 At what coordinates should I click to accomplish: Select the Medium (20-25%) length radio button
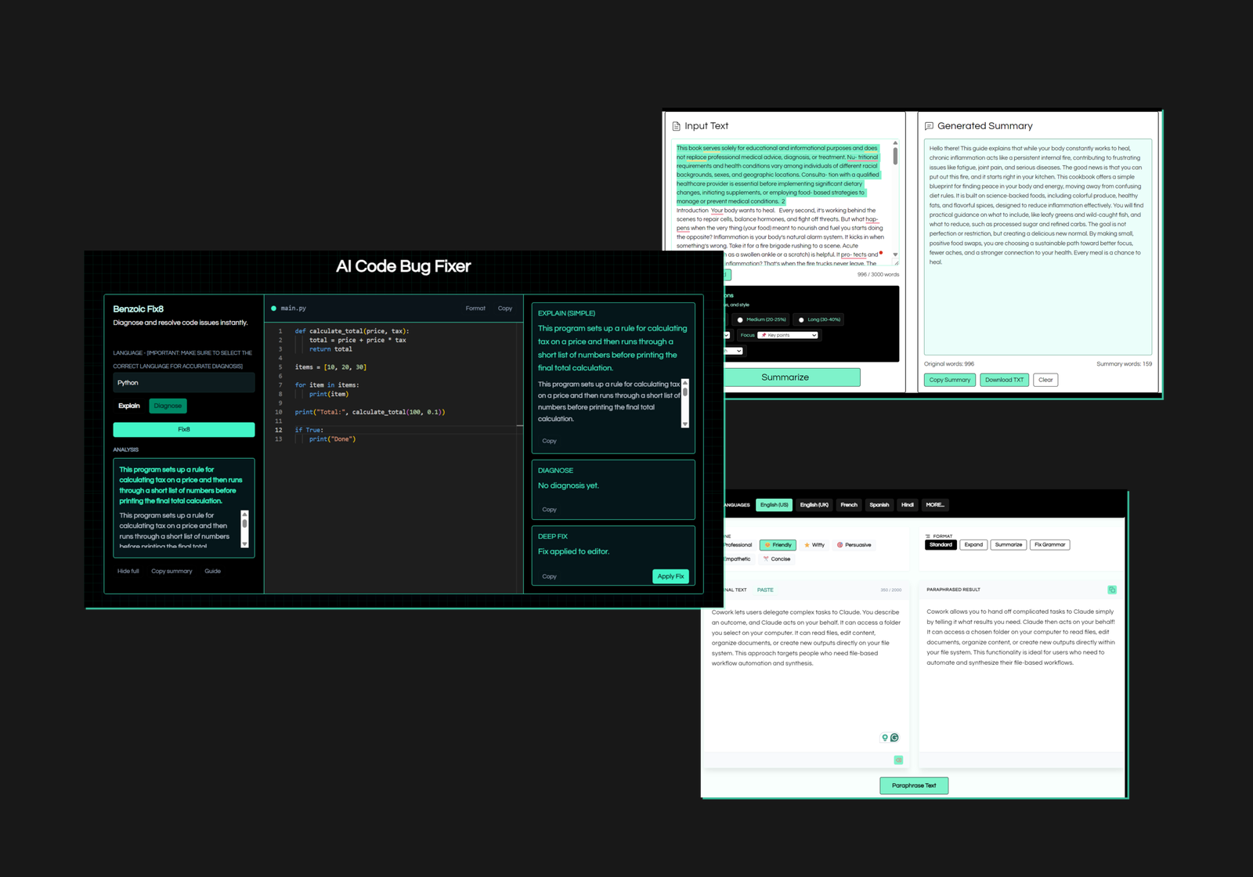pos(740,319)
